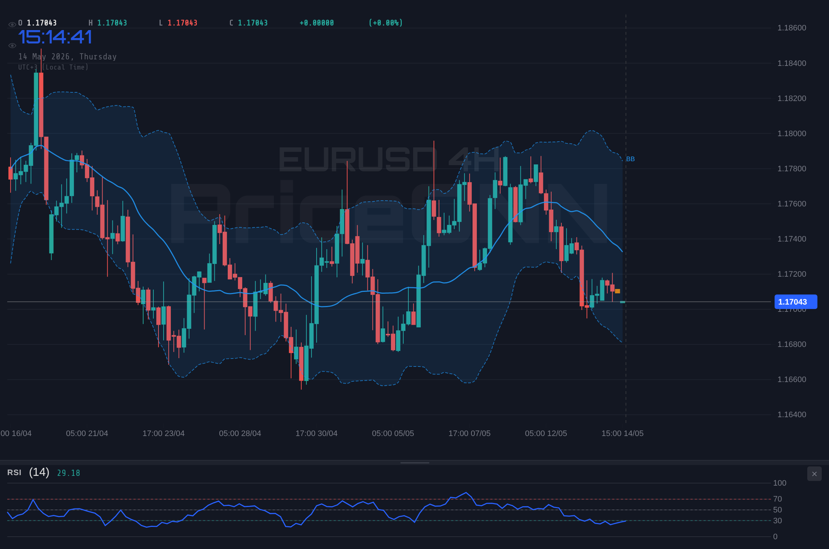Click the High value 1.17043
Screen dimensions: 829x549
(x=112, y=23)
